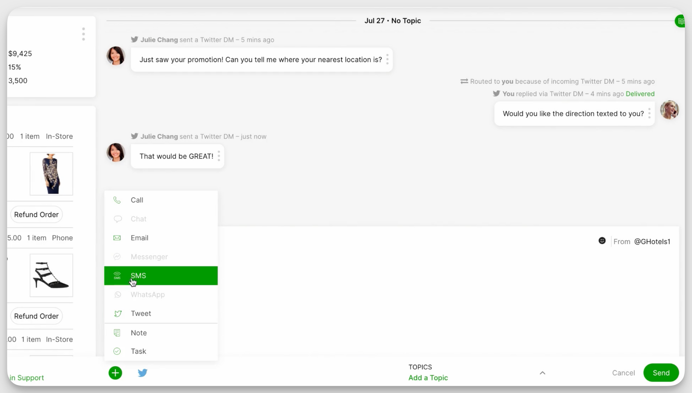Select Task in the channel menu

138,351
